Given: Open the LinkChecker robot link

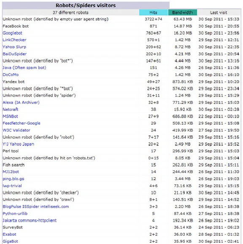Looking at the screenshot, I should point(14,40).
